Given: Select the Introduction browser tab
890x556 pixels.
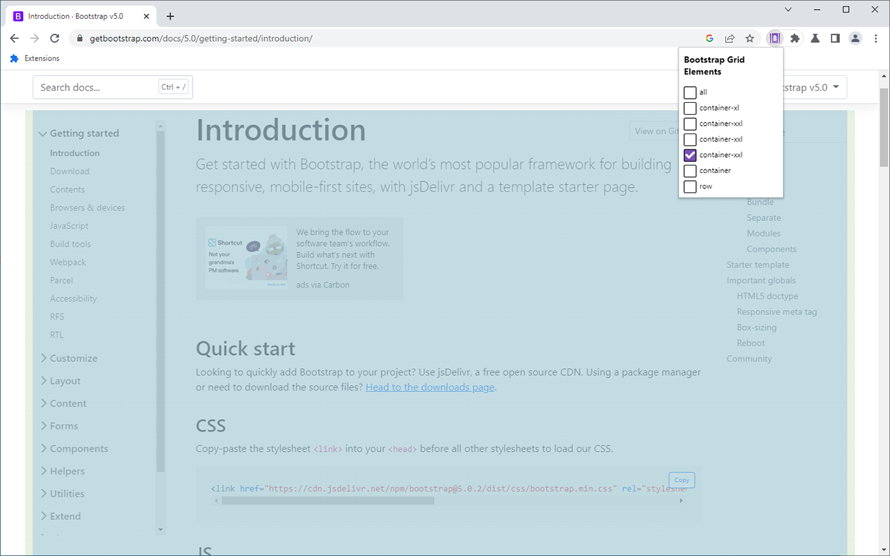Looking at the screenshot, I should 80,16.
